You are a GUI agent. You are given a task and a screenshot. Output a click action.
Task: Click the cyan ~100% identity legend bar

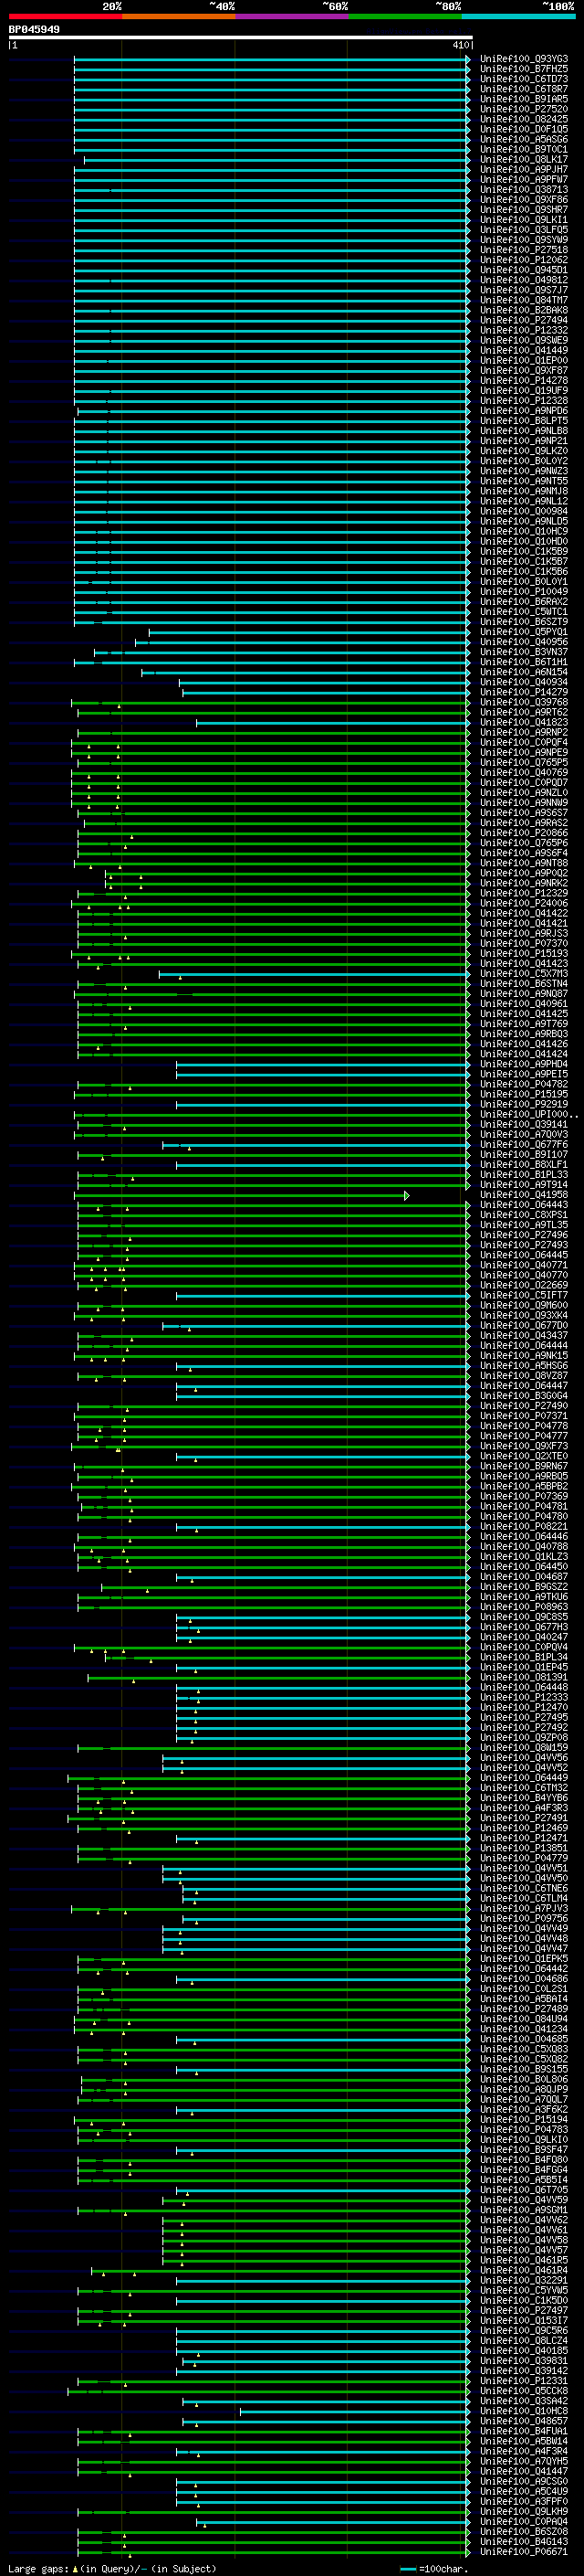[518, 16]
